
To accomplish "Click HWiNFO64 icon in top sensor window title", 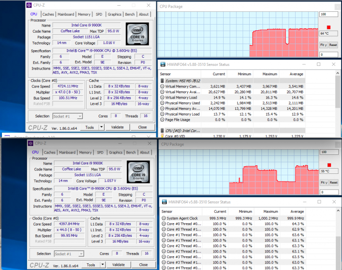I will (x=163, y=64).
